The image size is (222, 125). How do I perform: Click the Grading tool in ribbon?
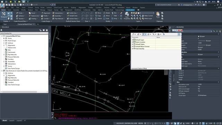33,18
